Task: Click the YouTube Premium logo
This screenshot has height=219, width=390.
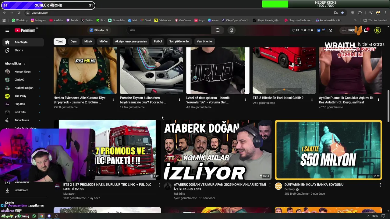Action: tap(25, 30)
